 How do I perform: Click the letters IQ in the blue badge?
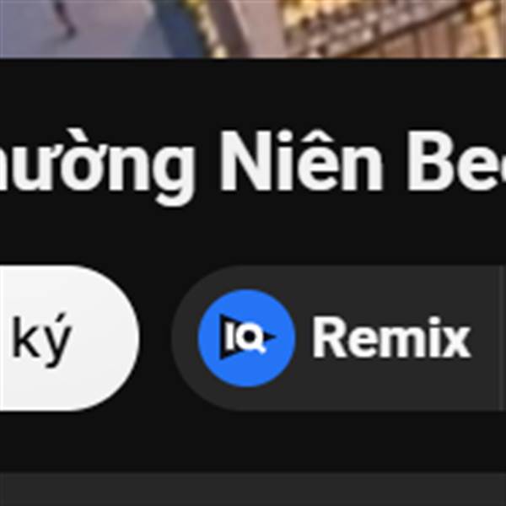click(243, 336)
